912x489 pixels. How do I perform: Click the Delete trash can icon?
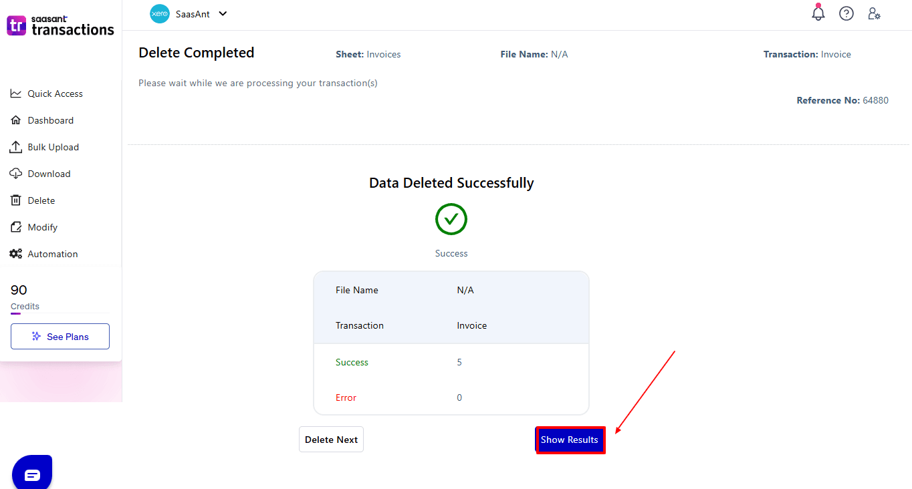16,200
